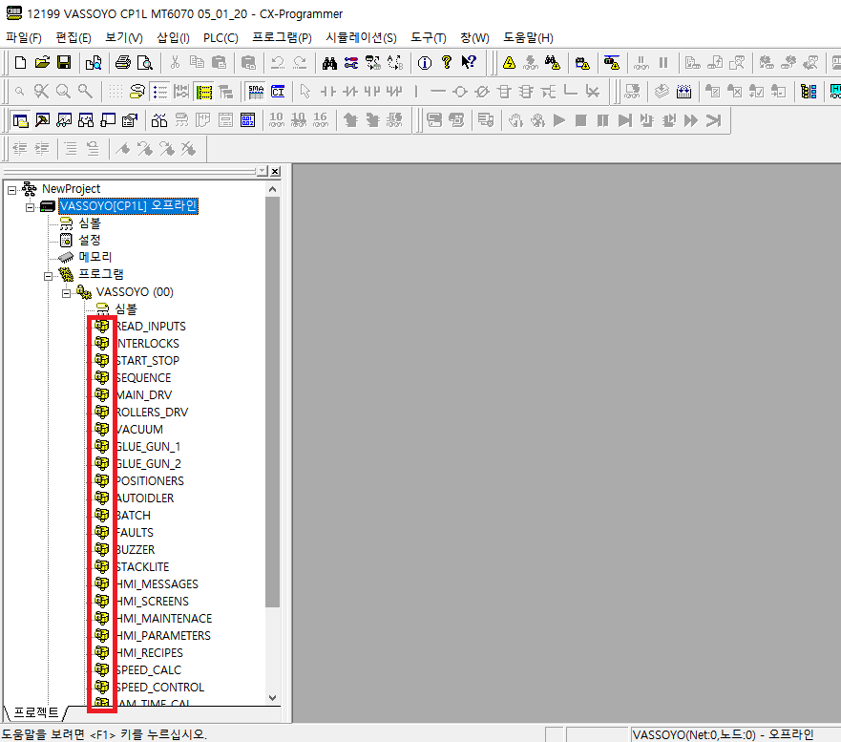Click the PLC network icon with blue line

[612, 63]
